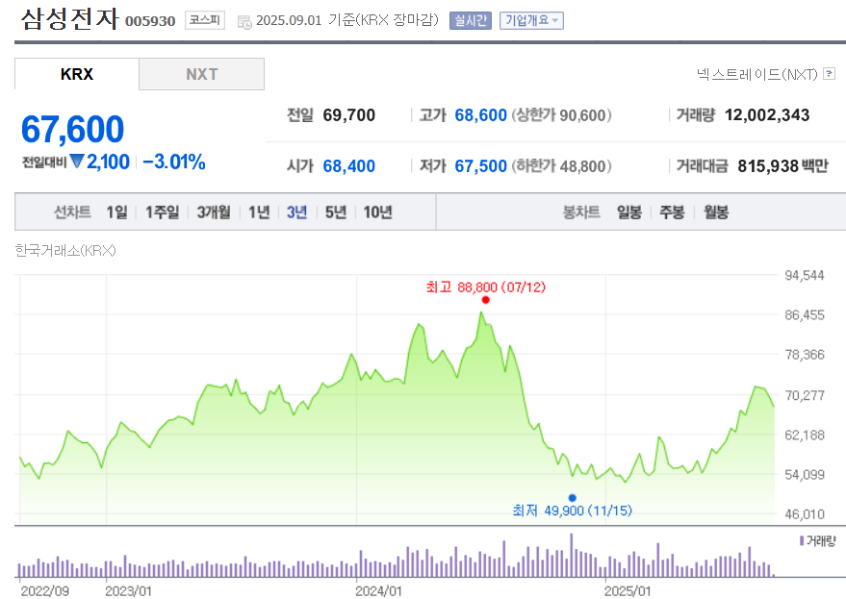
Task: Click the 상한가 90,600 text
Action: click(561, 114)
